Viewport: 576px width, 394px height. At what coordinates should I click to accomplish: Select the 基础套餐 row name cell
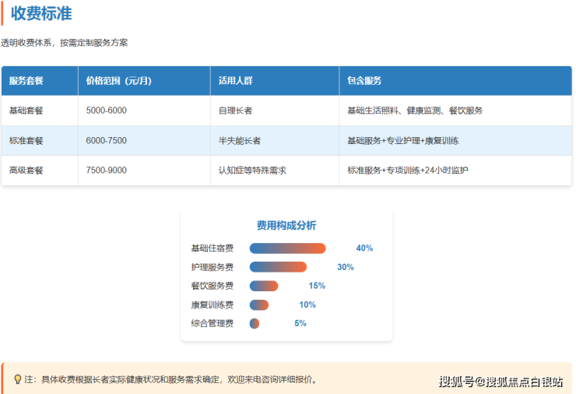[26, 111]
